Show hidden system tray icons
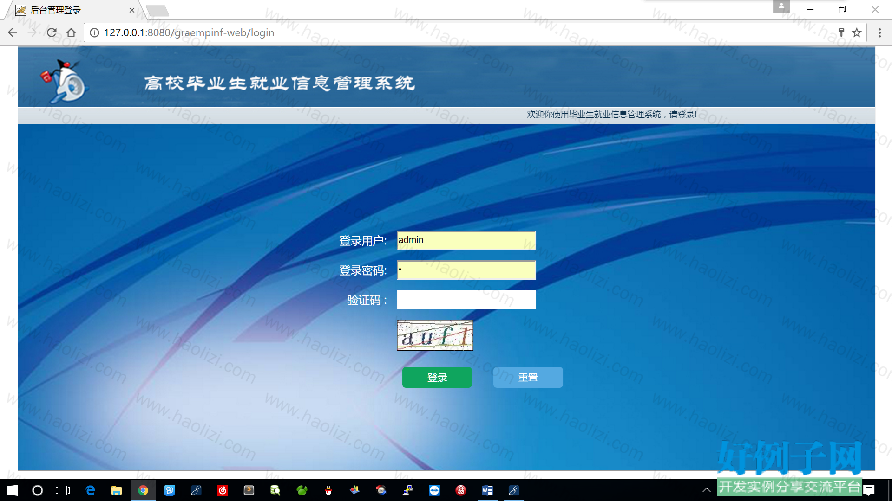892x501 pixels. [x=706, y=490]
